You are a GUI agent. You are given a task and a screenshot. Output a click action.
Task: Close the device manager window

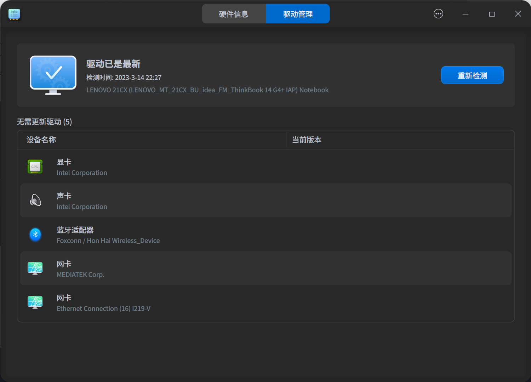[x=518, y=14]
